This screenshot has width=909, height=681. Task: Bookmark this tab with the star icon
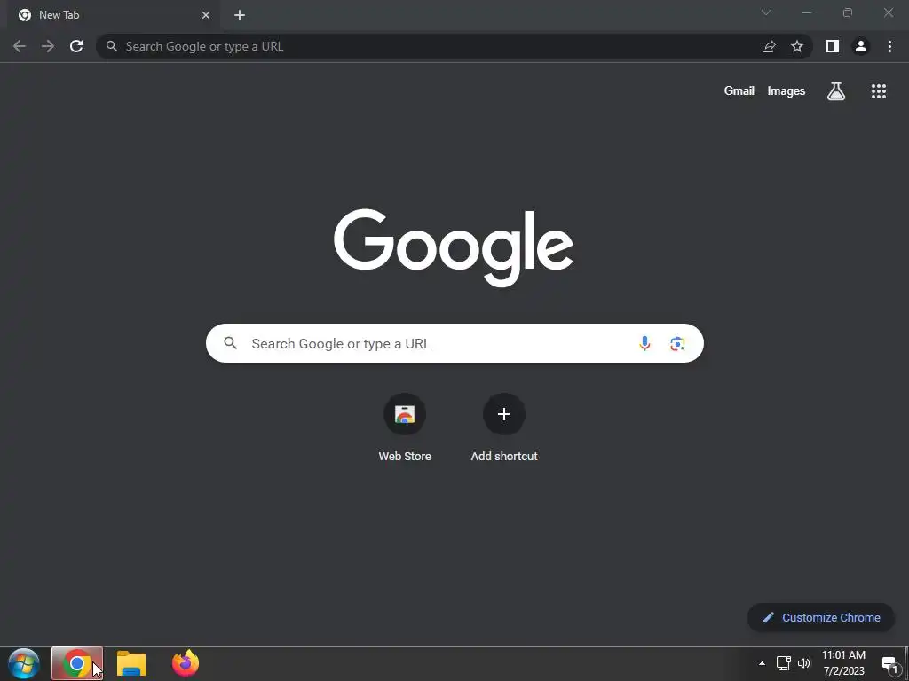point(797,46)
